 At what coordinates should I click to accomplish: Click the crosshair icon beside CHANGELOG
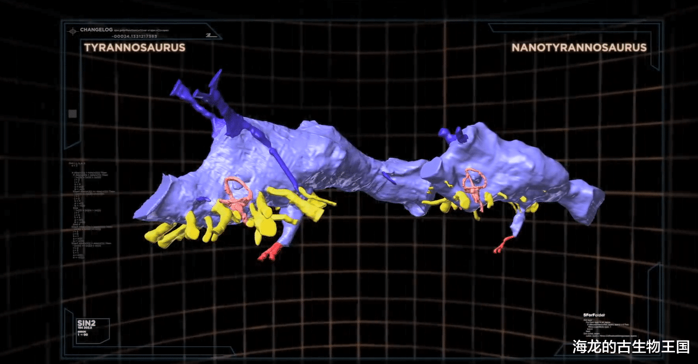[x=72, y=31]
